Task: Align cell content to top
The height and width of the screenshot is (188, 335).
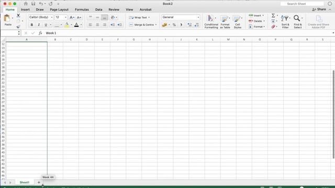Action: pyautogui.click(x=91, y=17)
